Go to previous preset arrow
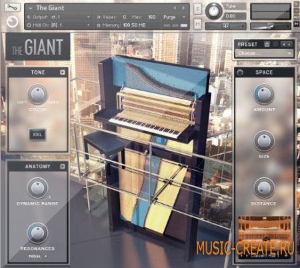The width and height of the screenshot is (300, 268). click(284, 45)
